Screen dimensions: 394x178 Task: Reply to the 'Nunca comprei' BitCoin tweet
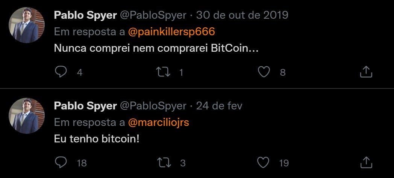pyautogui.click(x=61, y=72)
